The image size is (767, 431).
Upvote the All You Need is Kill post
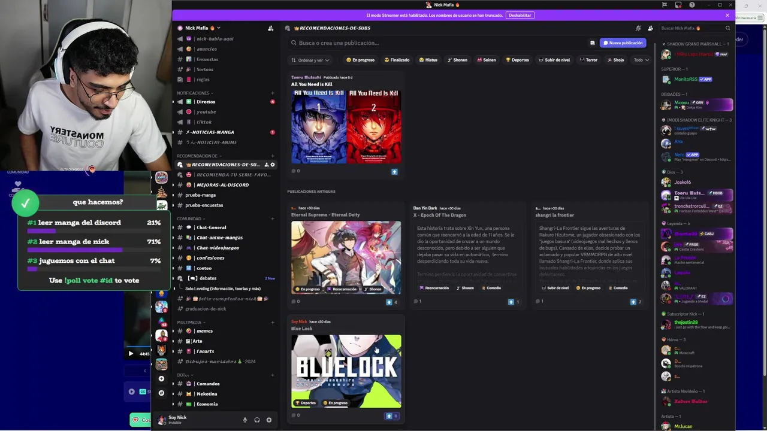[x=394, y=172]
